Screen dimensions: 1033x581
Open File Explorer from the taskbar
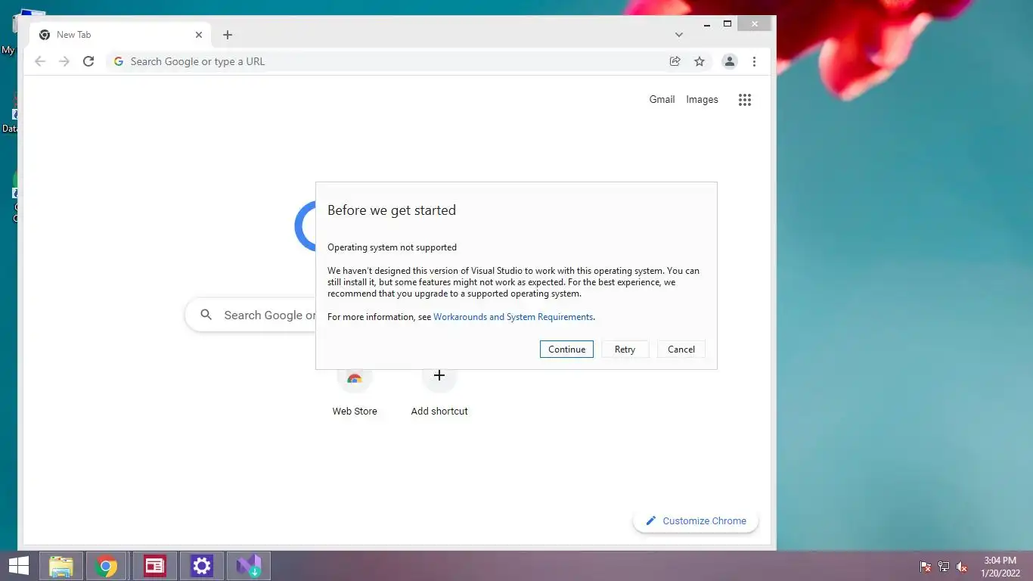click(x=61, y=566)
